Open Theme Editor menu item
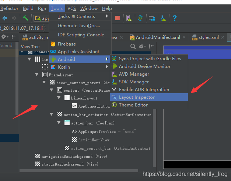The height and width of the screenshot is (181, 231). [x=149, y=105]
